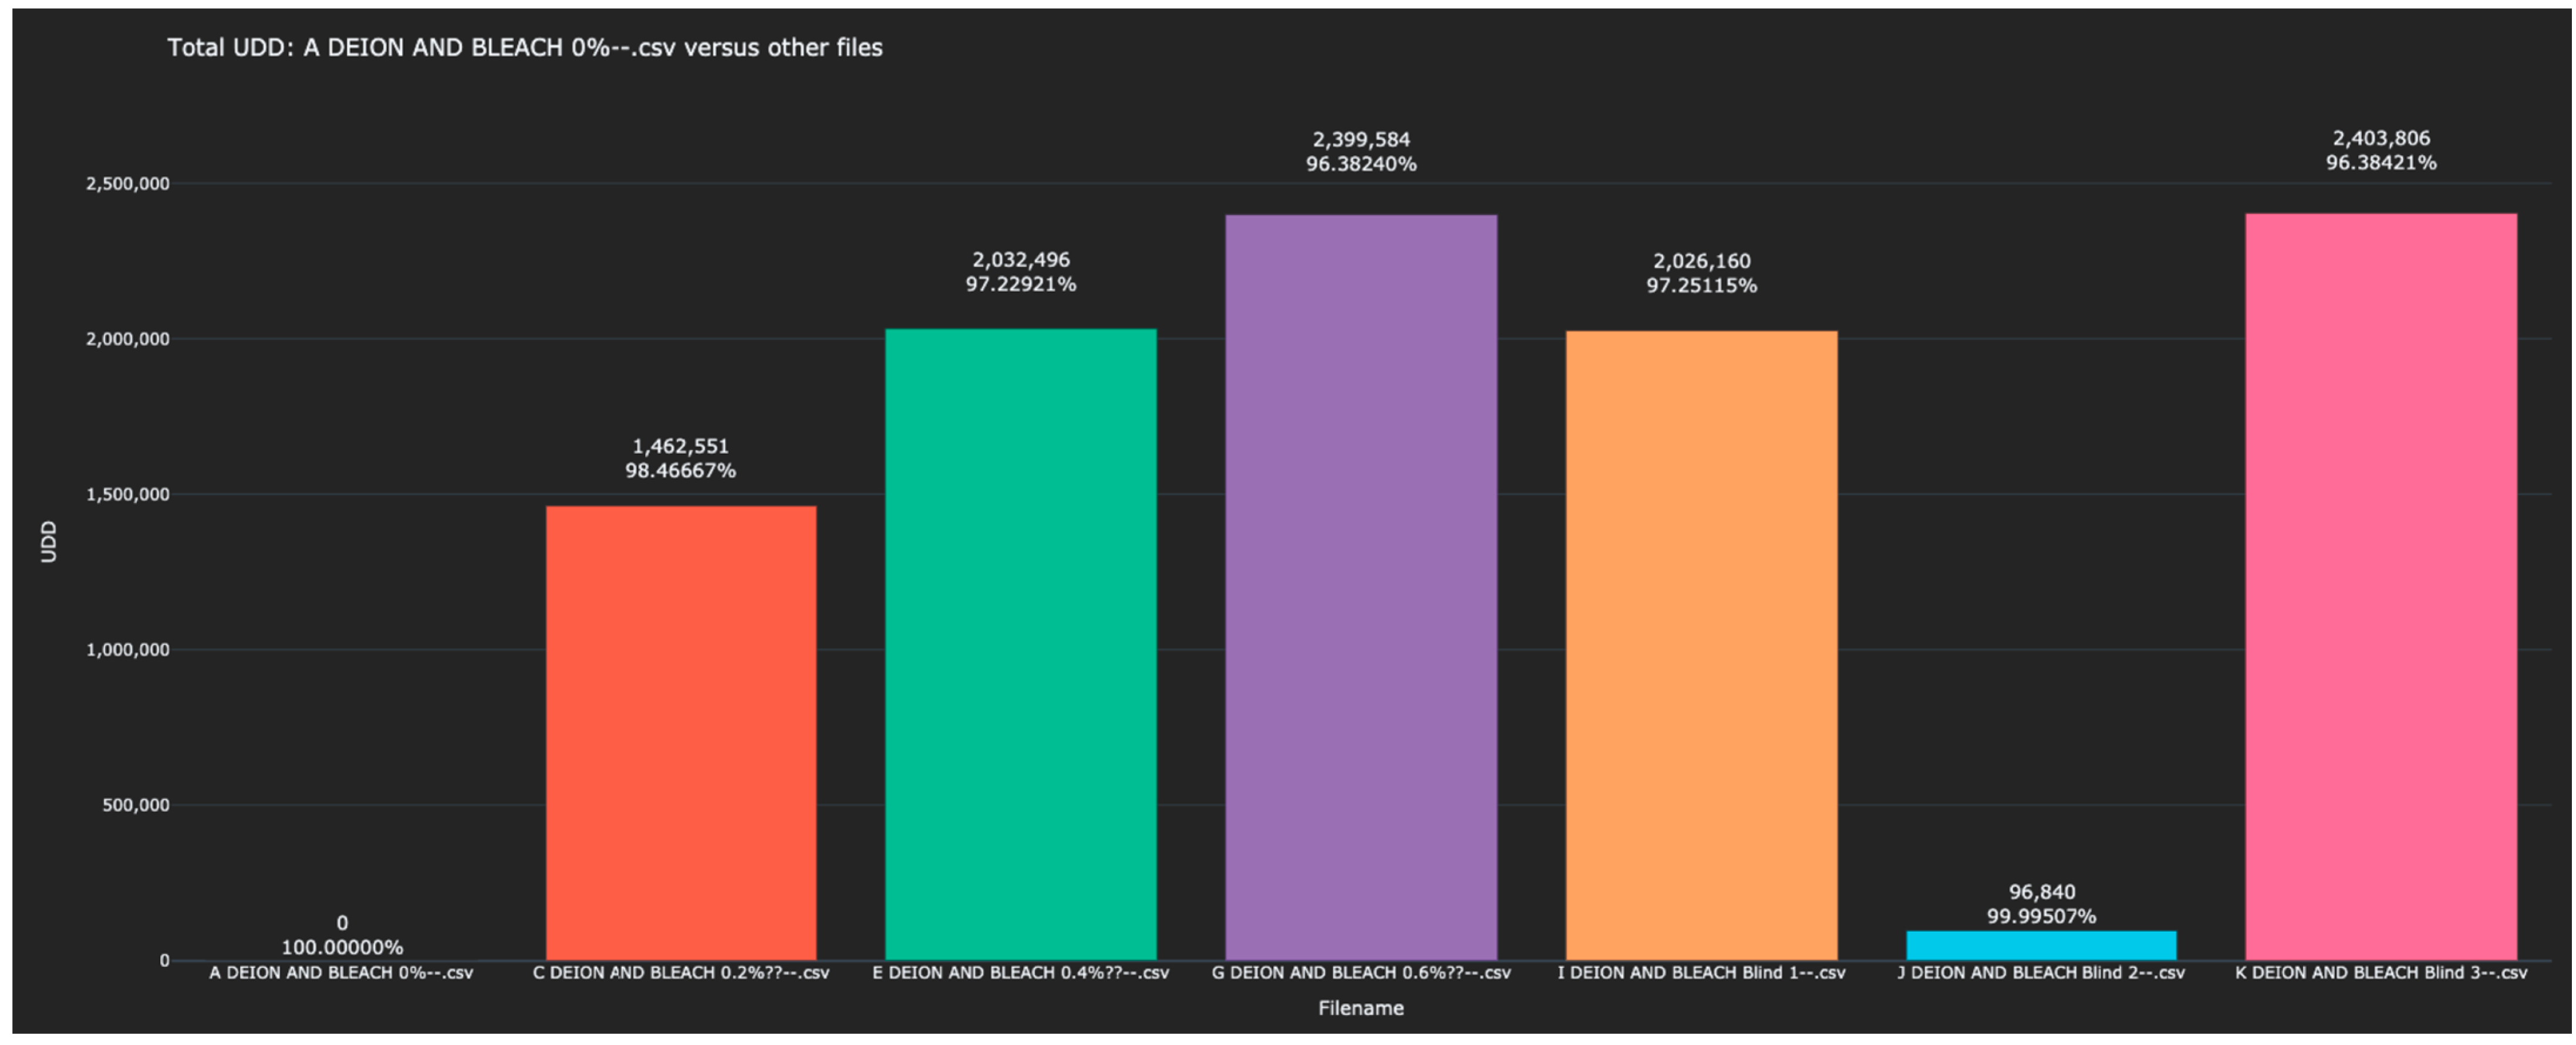Click the small cyan Blind 2 bar

point(2041,945)
